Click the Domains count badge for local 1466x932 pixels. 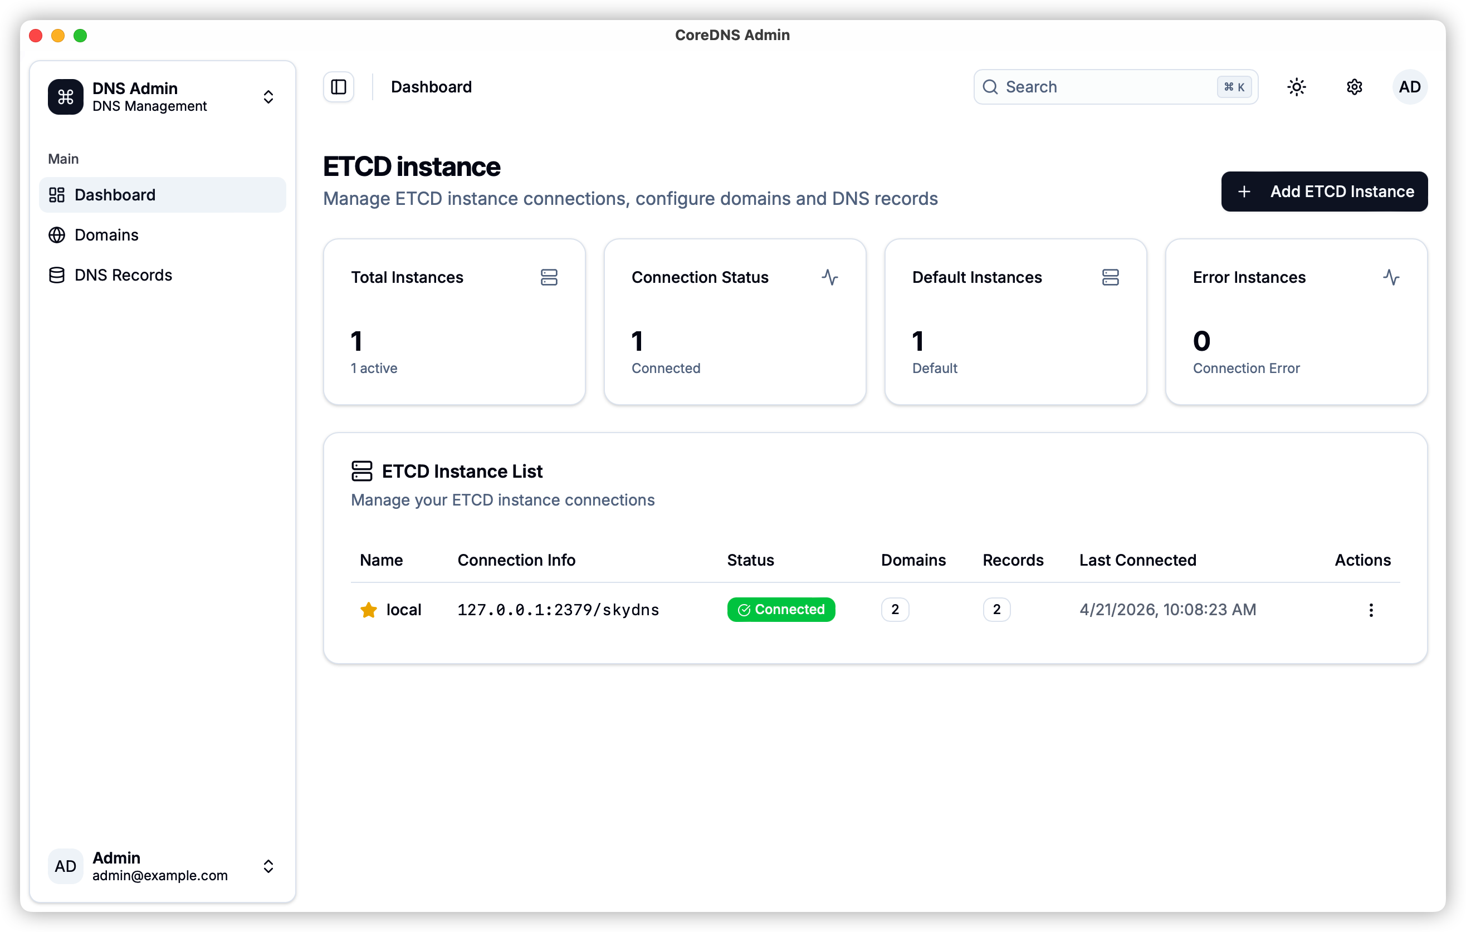point(895,610)
